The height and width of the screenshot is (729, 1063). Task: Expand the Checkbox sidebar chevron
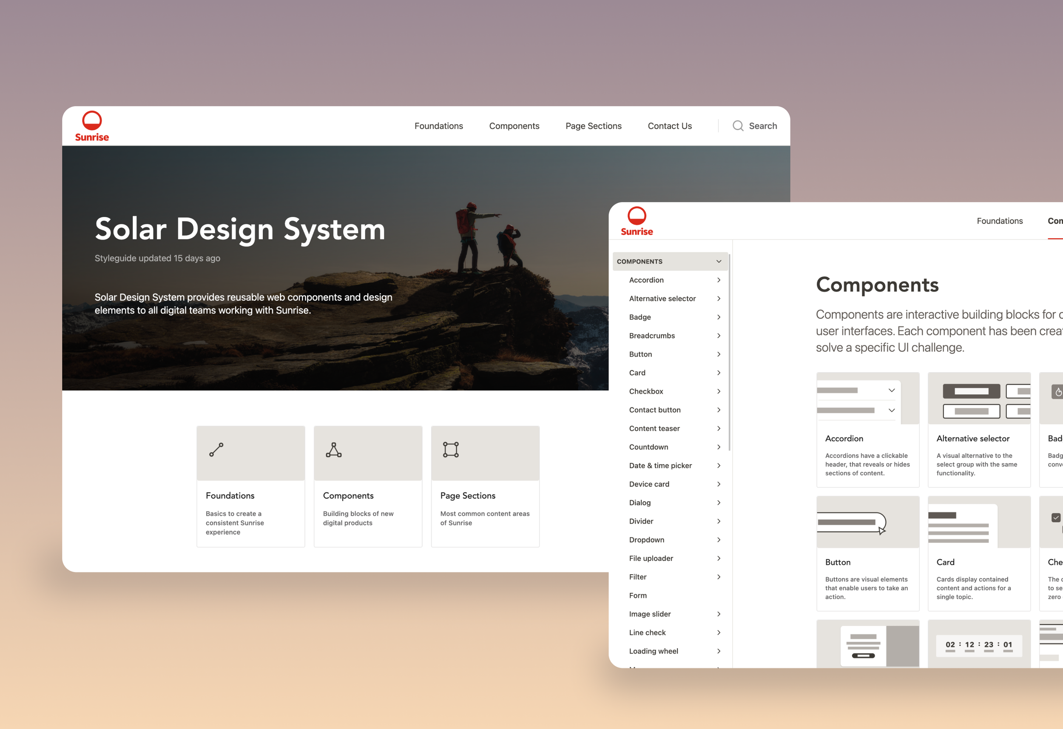[x=719, y=391]
